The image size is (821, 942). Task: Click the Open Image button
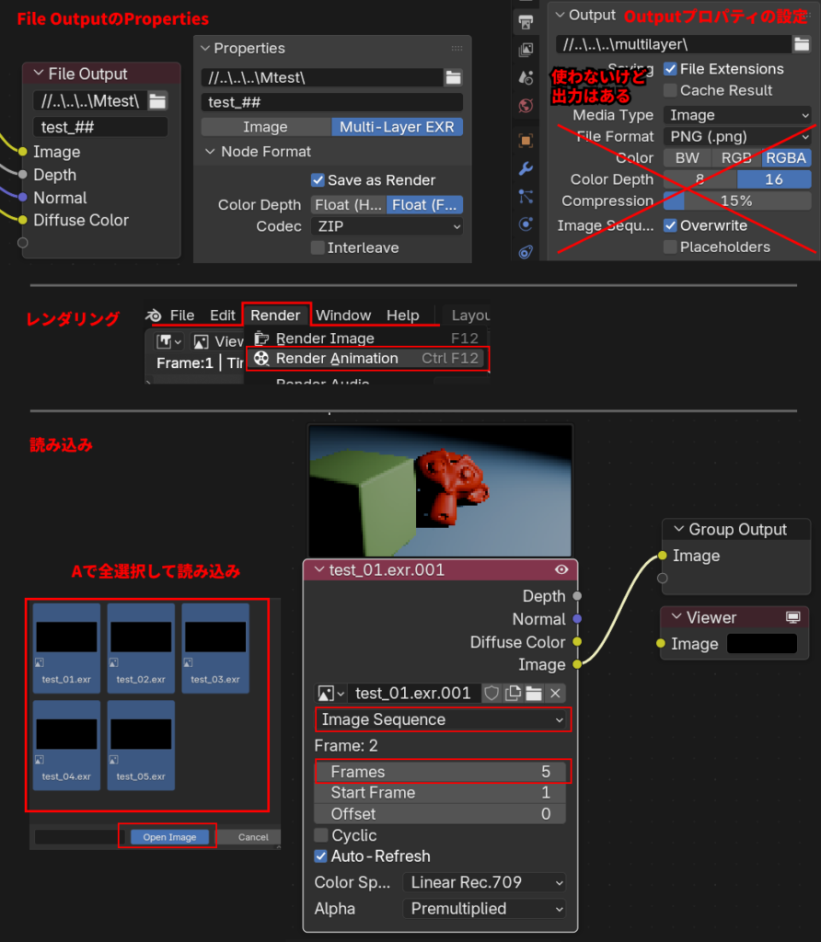click(169, 837)
